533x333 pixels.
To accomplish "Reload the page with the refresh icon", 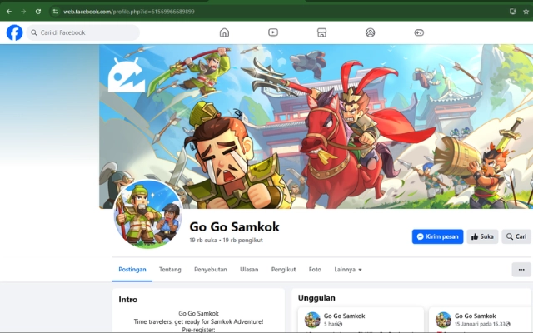I will (x=38, y=12).
